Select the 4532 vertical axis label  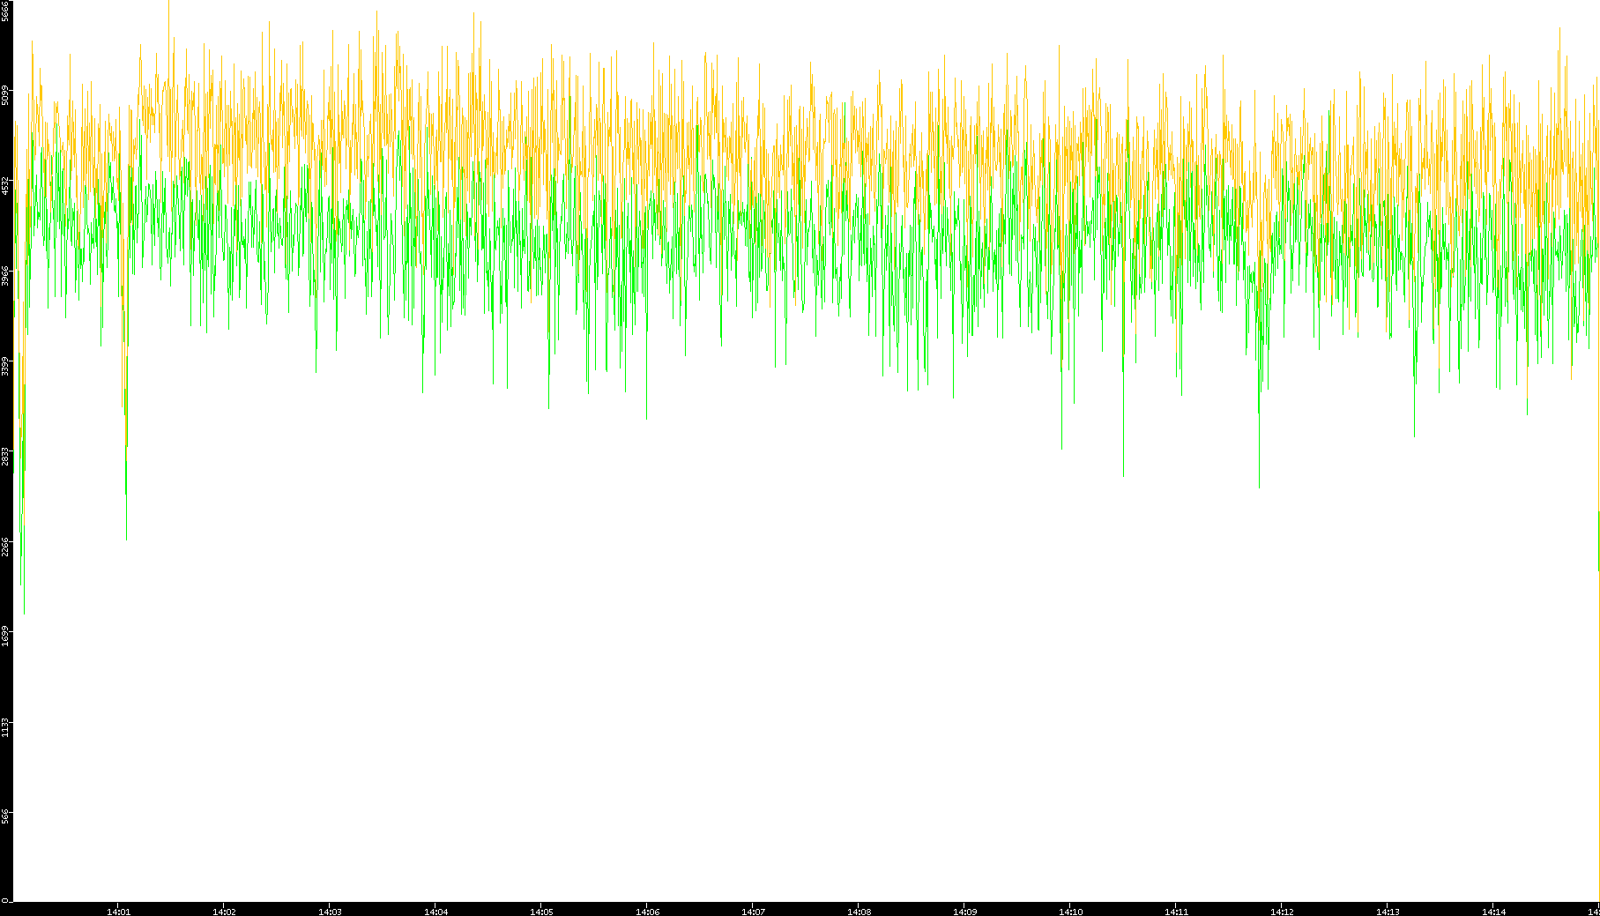[6, 185]
